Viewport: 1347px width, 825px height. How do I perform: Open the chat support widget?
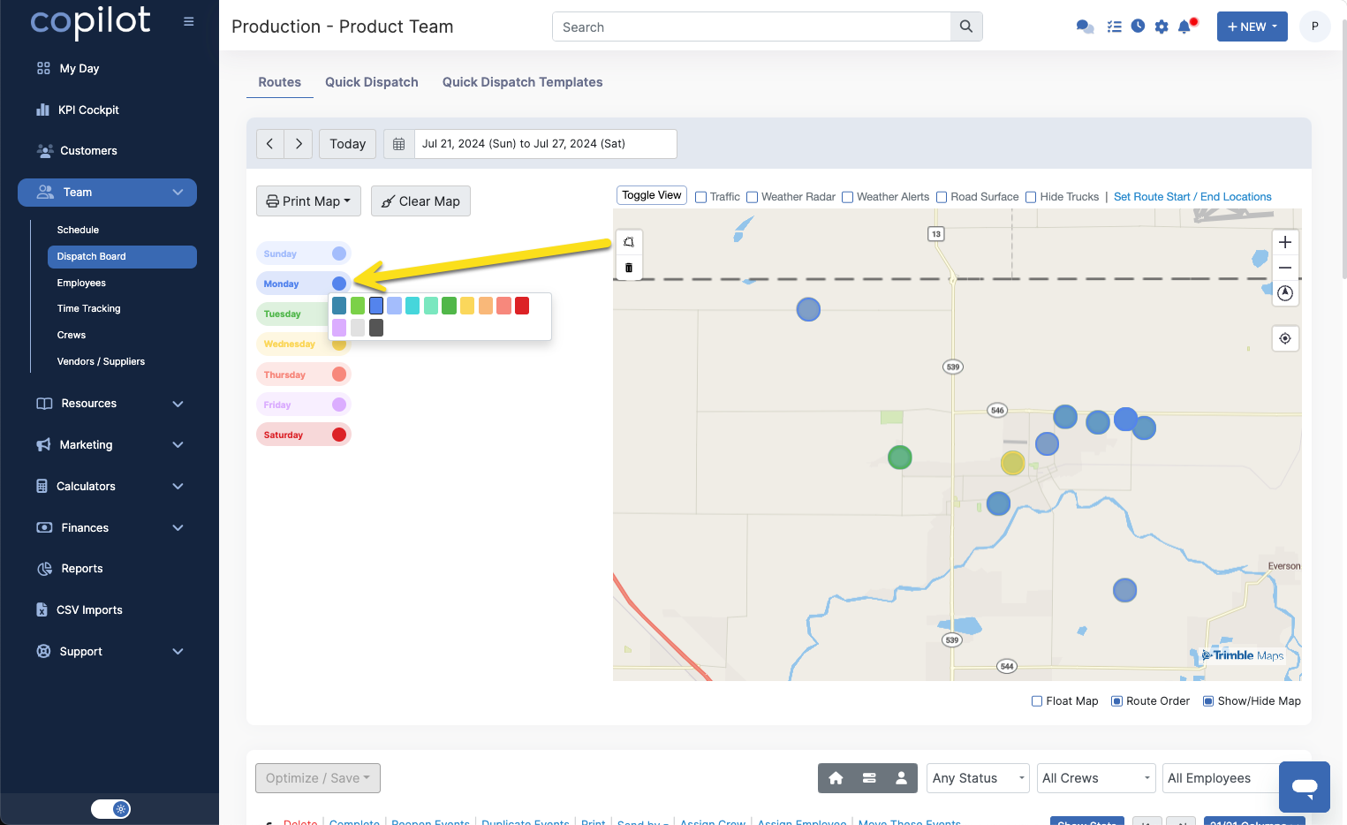tap(1305, 787)
